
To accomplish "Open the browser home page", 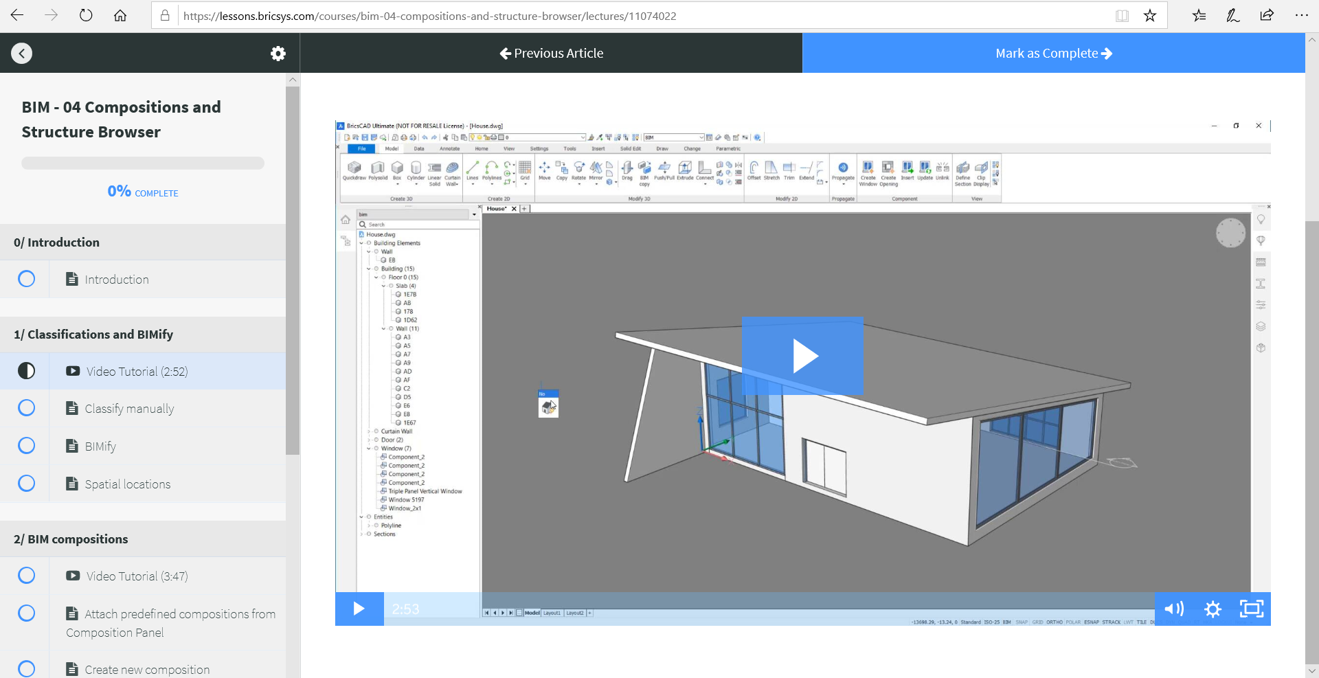I will (120, 15).
